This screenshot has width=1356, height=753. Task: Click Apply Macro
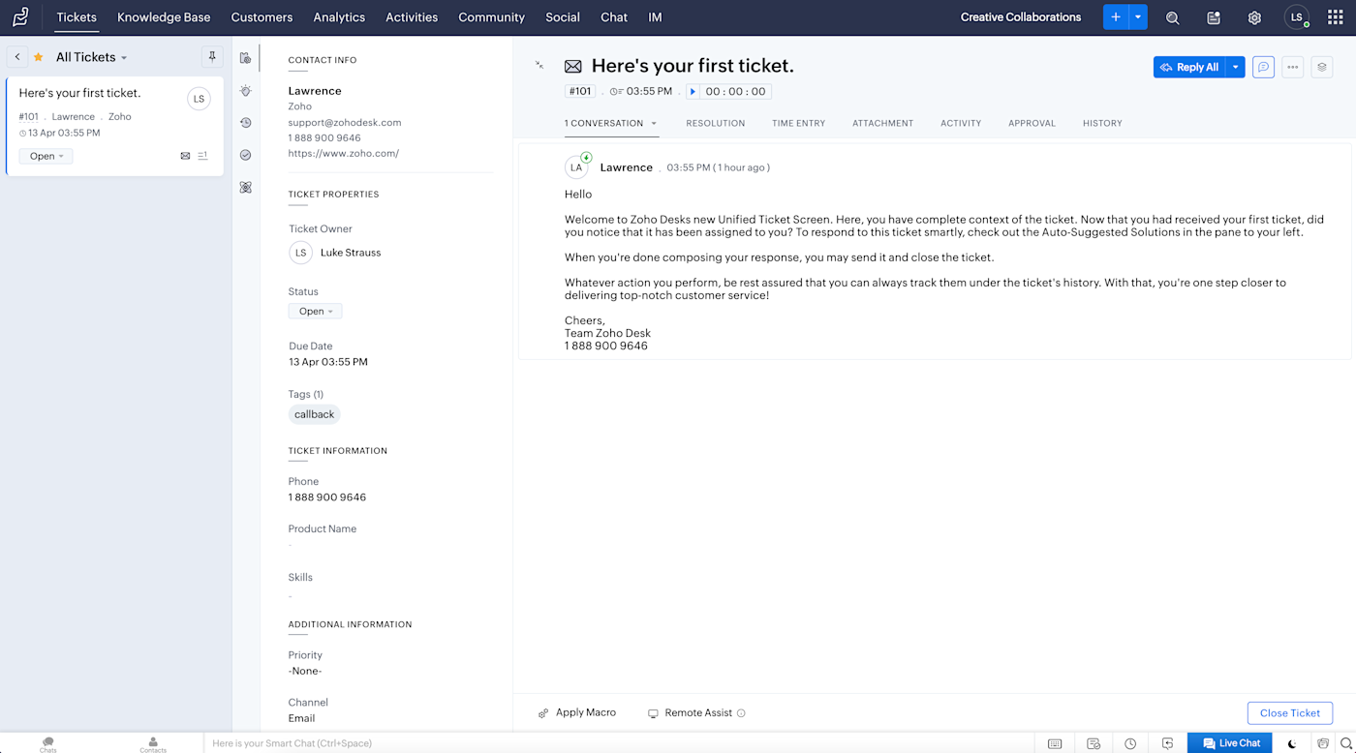pyautogui.click(x=577, y=712)
